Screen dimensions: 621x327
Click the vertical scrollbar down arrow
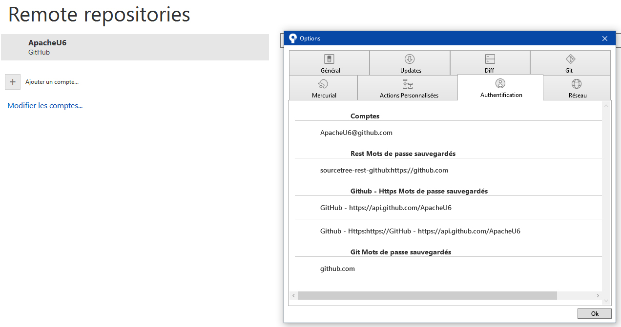point(606,301)
